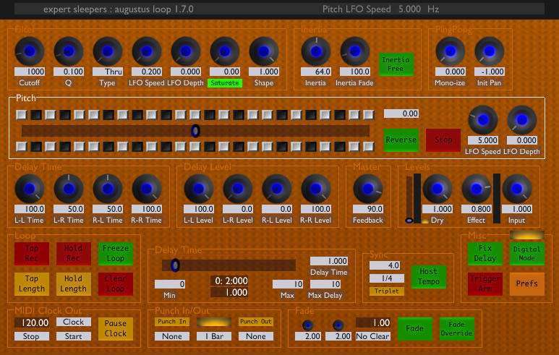Click the Cutoff value field 1000
Viewport: 559px width, 355px height.
(30, 72)
